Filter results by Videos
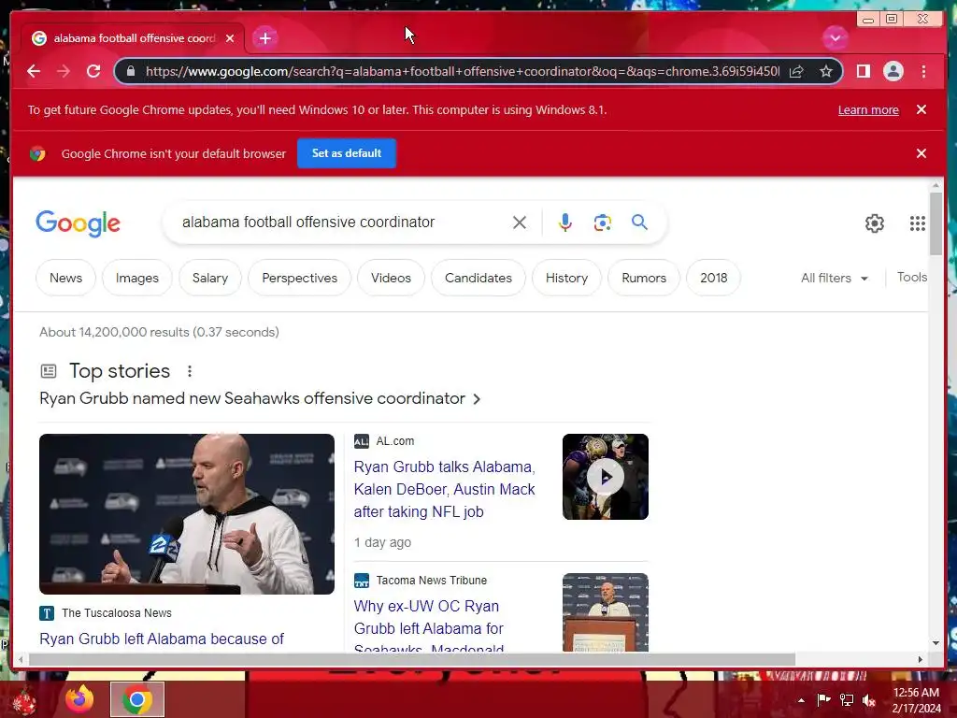The height and width of the screenshot is (718, 957). (x=391, y=278)
